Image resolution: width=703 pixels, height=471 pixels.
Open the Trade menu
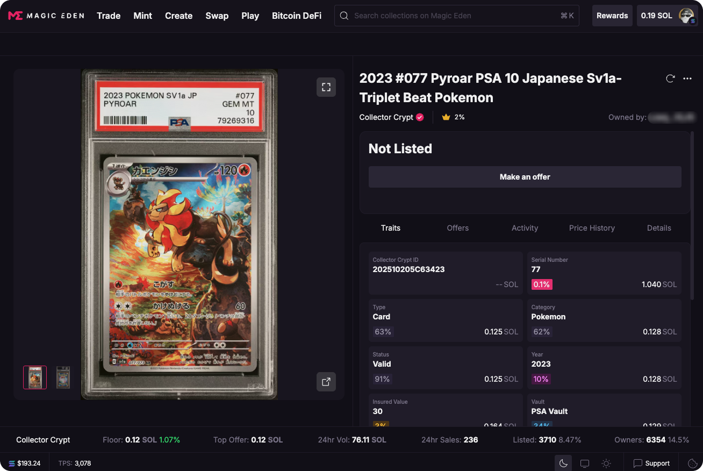[x=109, y=16]
